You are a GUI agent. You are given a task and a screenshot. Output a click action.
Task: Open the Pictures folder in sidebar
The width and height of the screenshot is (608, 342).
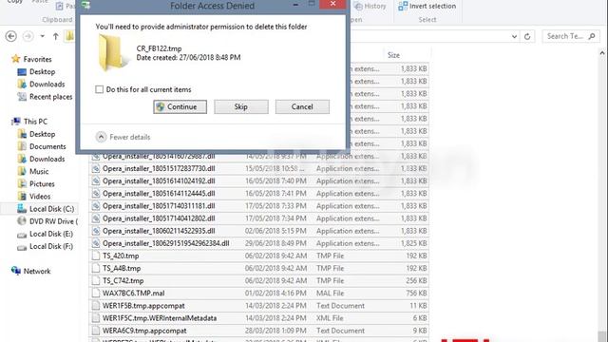42,183
